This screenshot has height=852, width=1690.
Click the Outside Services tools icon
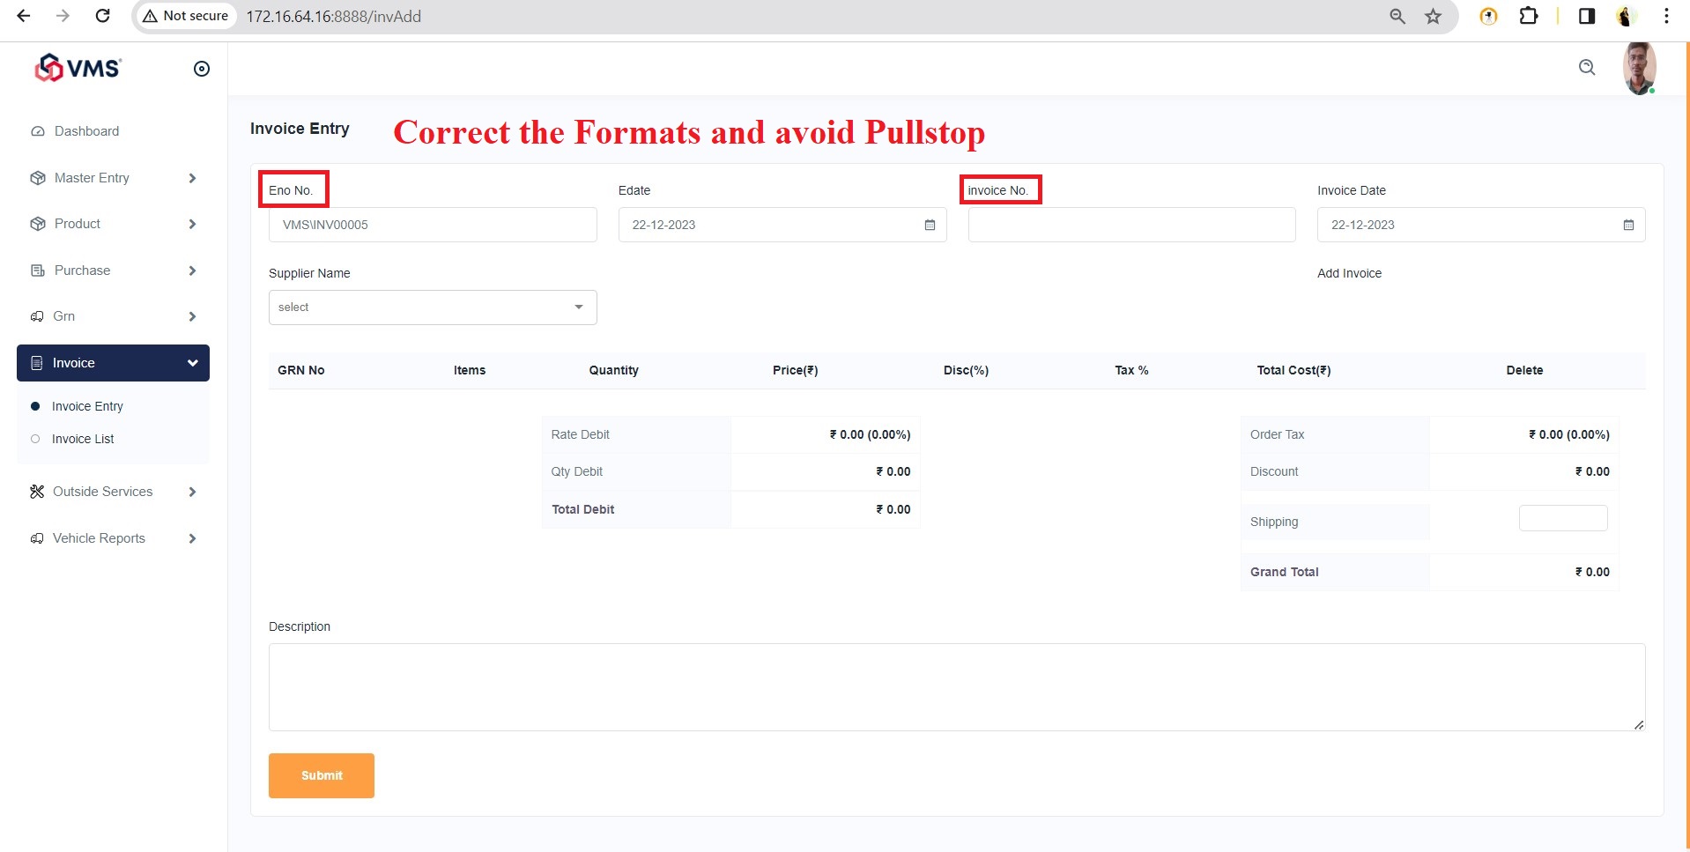pyautogui.click(x=37, y=492)
